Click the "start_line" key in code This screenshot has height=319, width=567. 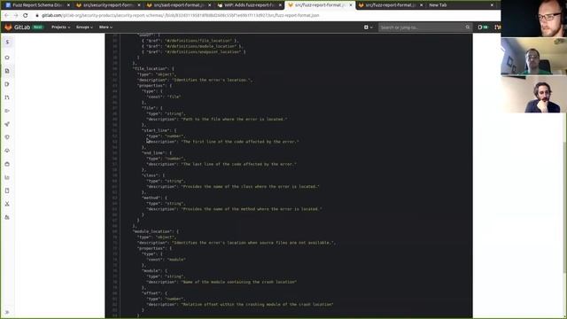156,130
